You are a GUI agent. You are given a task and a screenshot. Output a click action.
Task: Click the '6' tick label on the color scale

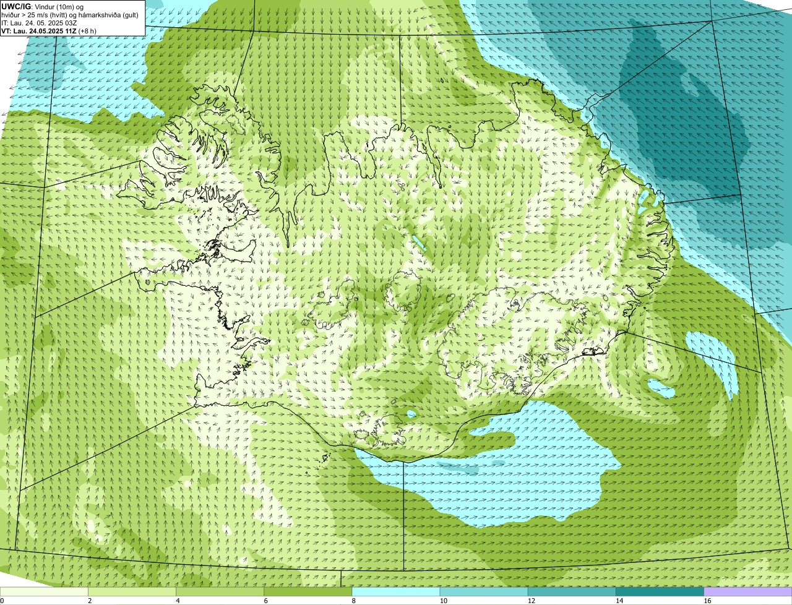coord(265,601)
